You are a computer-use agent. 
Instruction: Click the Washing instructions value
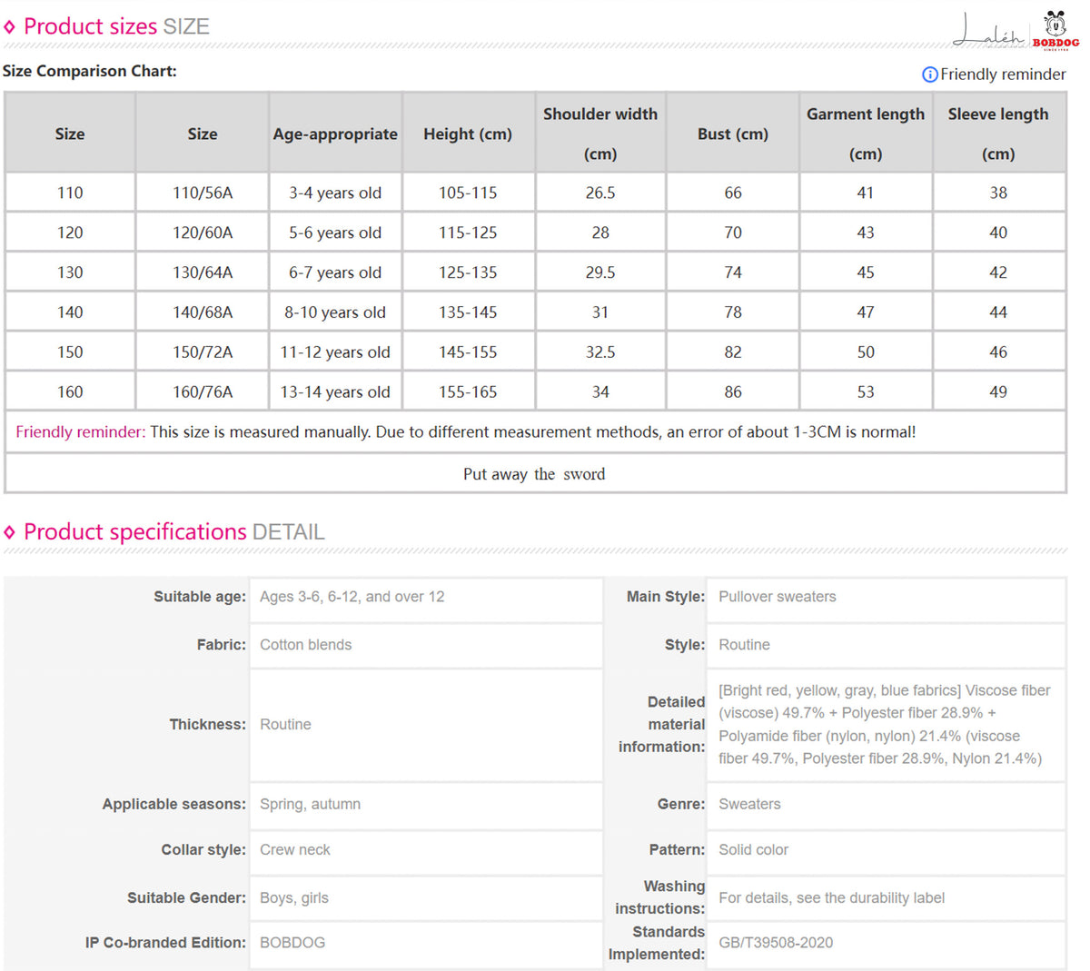click(x=831, y=897)
